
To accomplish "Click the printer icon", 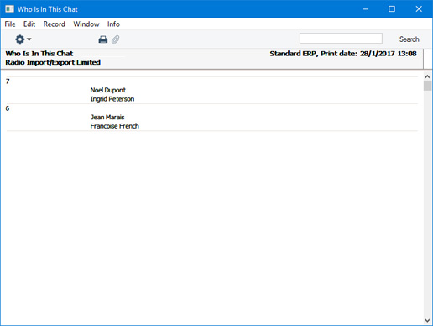I will [103, 39].
